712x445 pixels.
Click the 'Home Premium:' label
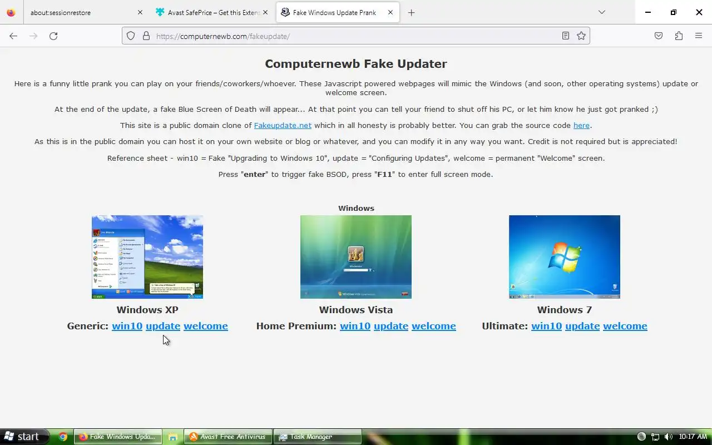pyautogui.click(x=296, y=326)
